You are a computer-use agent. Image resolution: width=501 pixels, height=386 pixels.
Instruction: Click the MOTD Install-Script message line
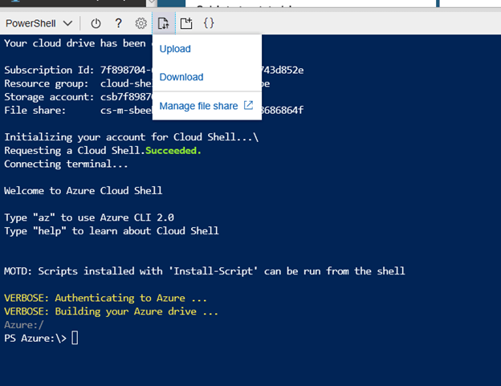(x=205, y=271)
